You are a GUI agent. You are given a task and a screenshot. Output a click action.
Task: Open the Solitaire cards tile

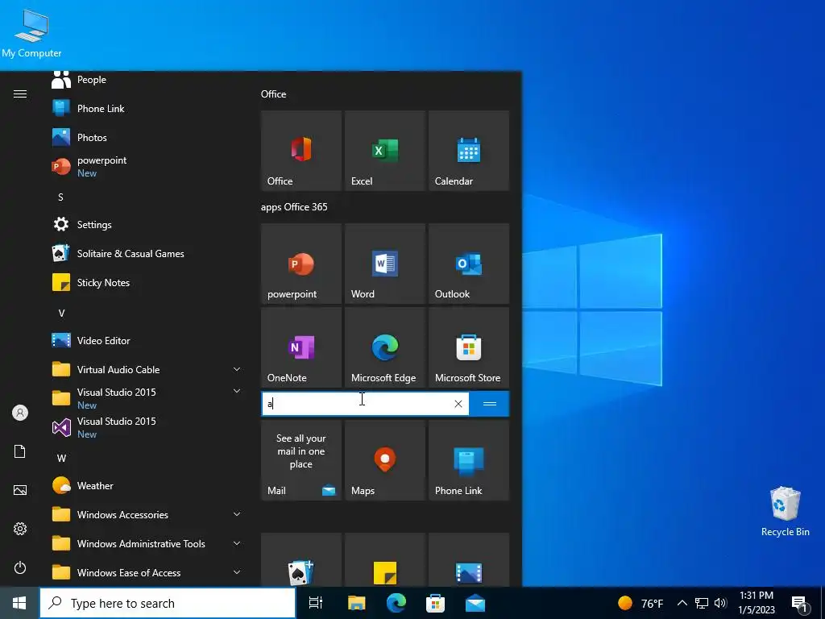[301, 560]
